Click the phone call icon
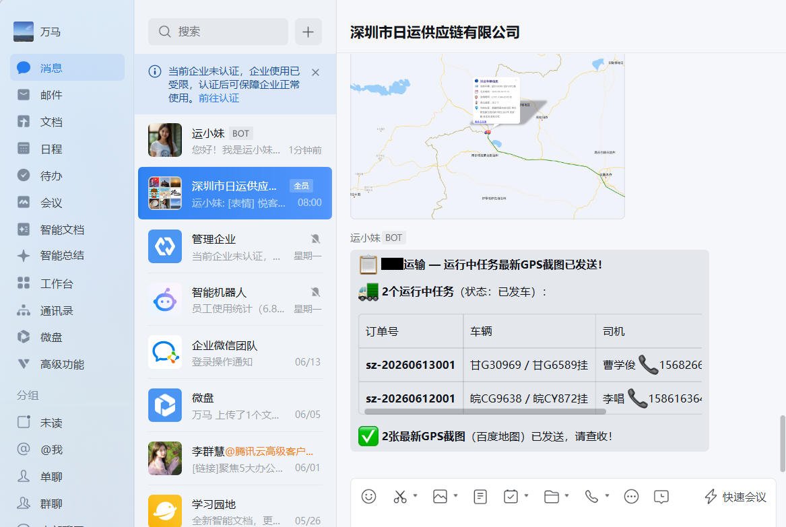Image resolution: width=786 pixels, height=527 pixels. click(591, 497)
